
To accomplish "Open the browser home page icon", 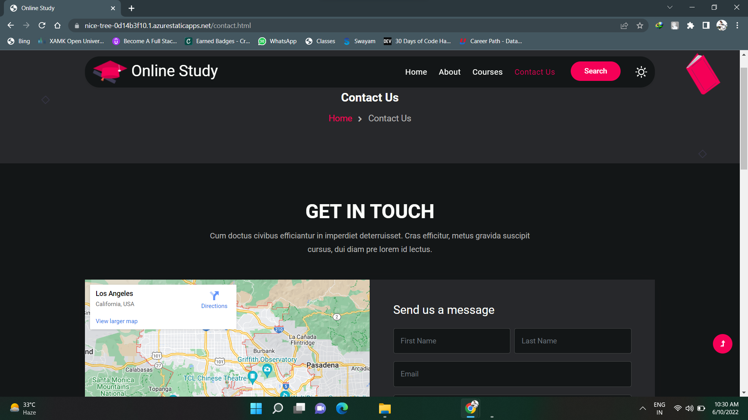I will [58, 26].
